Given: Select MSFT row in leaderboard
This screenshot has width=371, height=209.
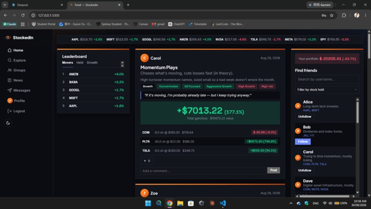Looking at the screenshot, I should 93,98.
